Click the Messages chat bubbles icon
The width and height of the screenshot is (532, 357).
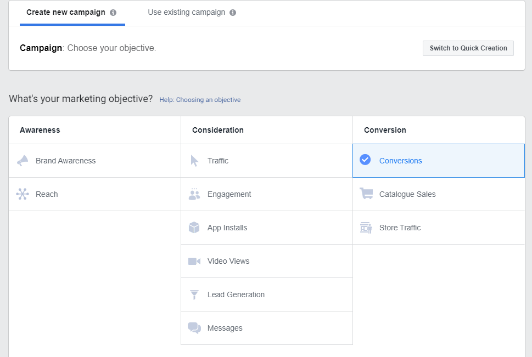[194, 328]
